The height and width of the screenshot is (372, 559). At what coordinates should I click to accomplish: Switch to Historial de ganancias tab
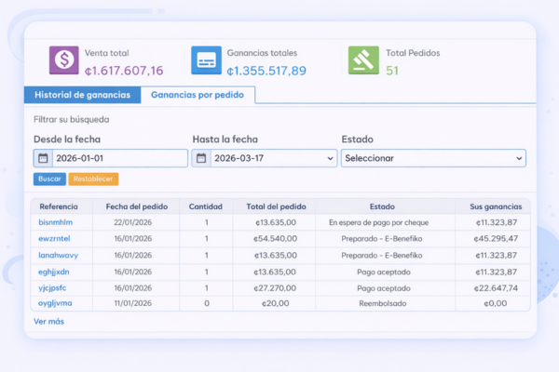(82, 95)
